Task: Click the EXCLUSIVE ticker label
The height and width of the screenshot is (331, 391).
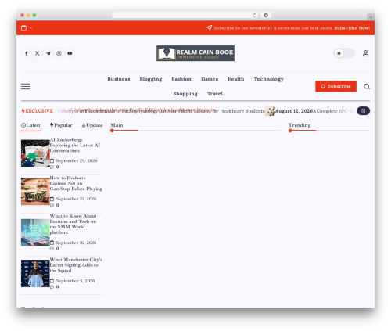Action: click(38, 111)
